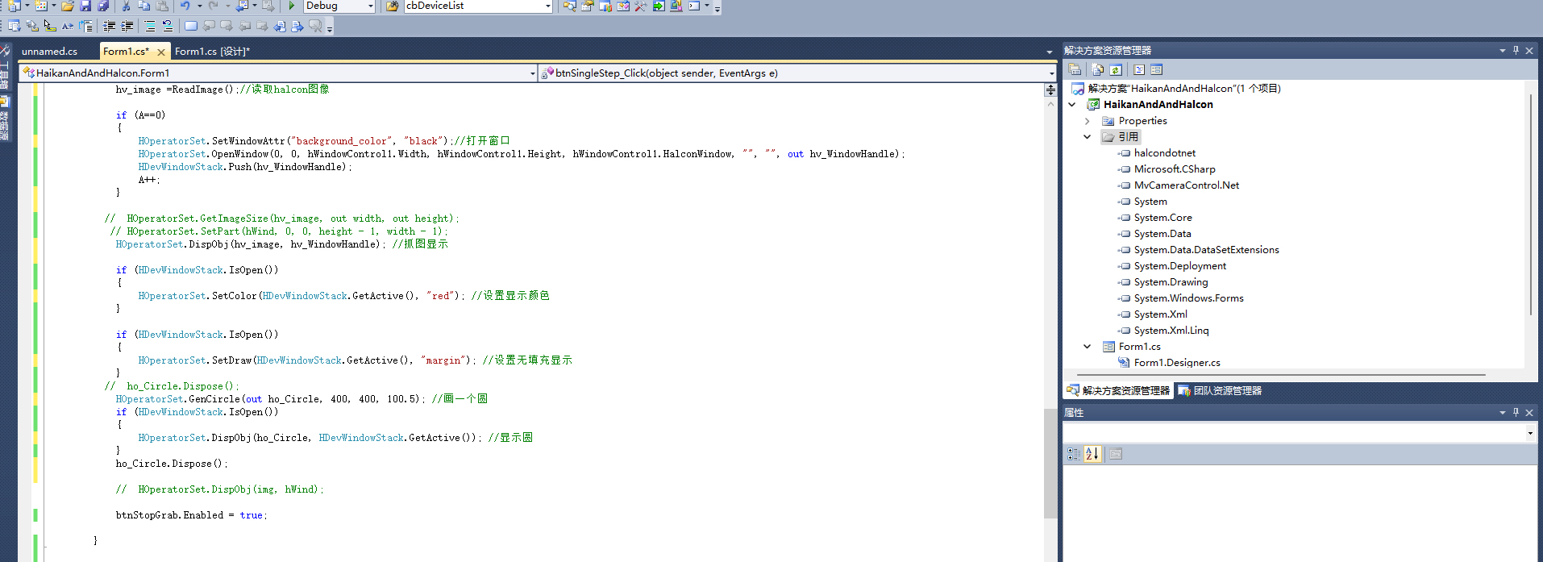
Task: Click the Solution Explorer vertical scrollbar
Action: pyautogui.click(x=1530, y=206)
